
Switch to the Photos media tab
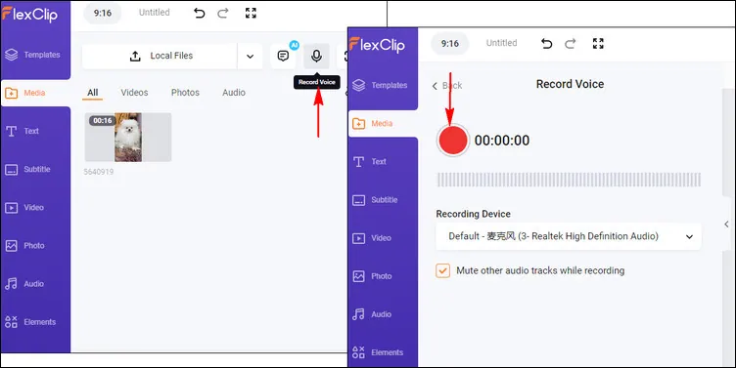[x=185, y=93]
